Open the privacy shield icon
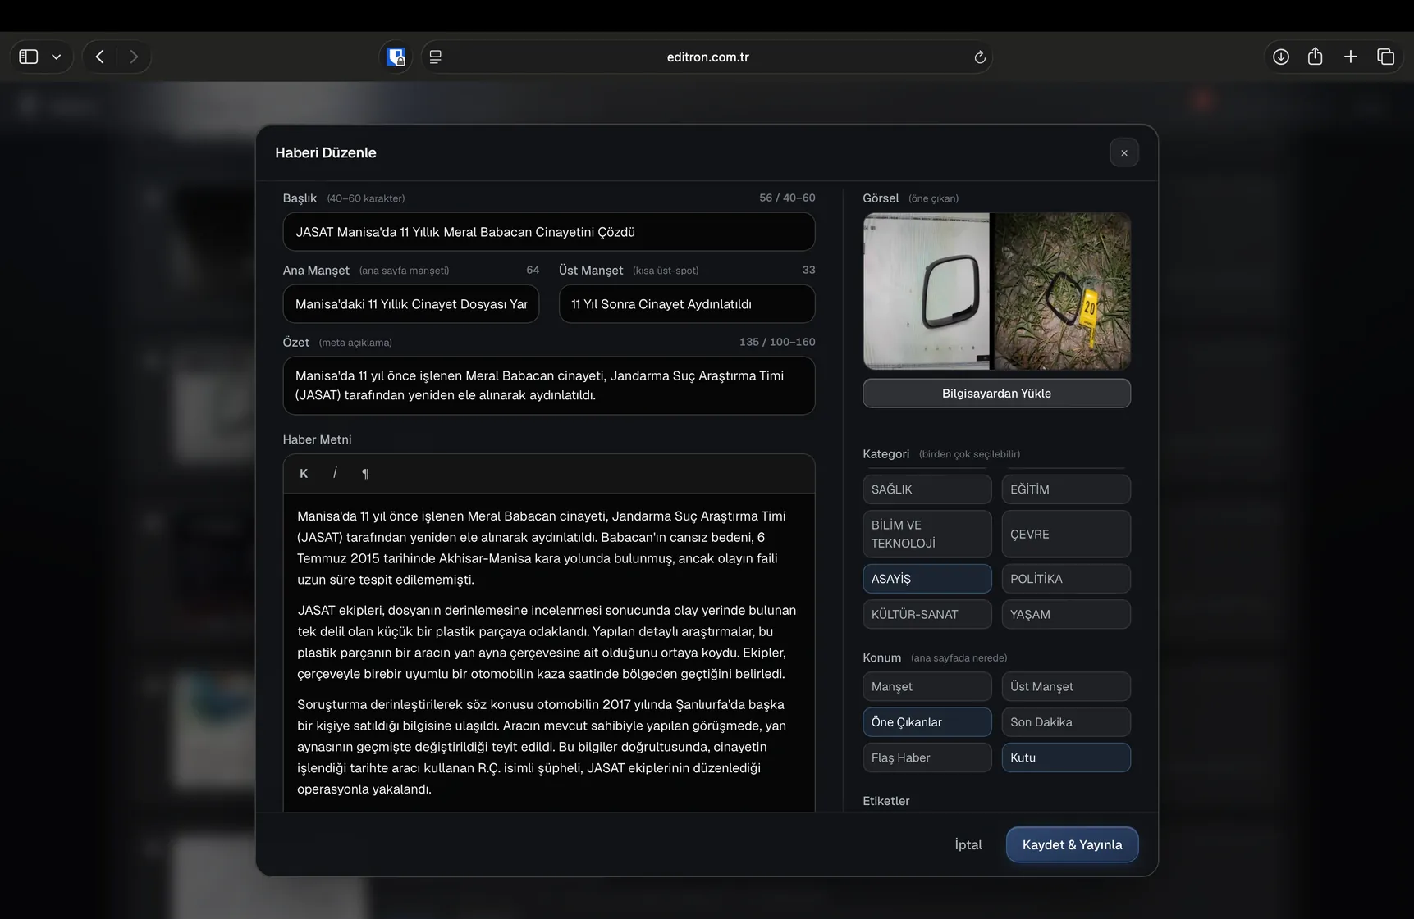This screenshot has width=1414, height=919. (396, 57)
